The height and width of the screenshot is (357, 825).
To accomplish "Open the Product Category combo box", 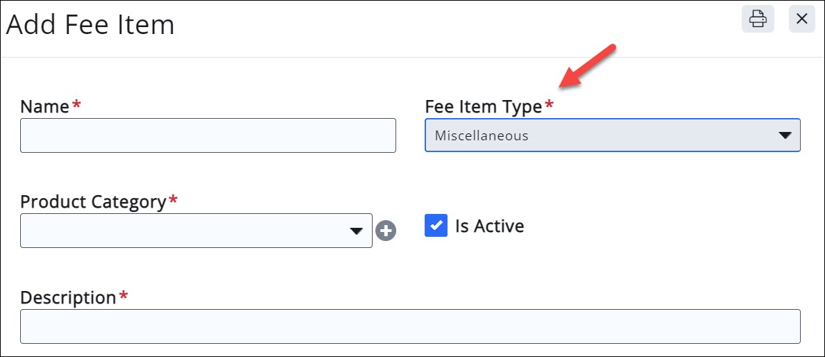I will point(196,231).
